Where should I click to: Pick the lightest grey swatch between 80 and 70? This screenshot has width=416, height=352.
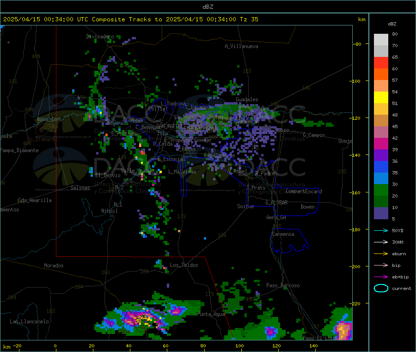point(381,40)
